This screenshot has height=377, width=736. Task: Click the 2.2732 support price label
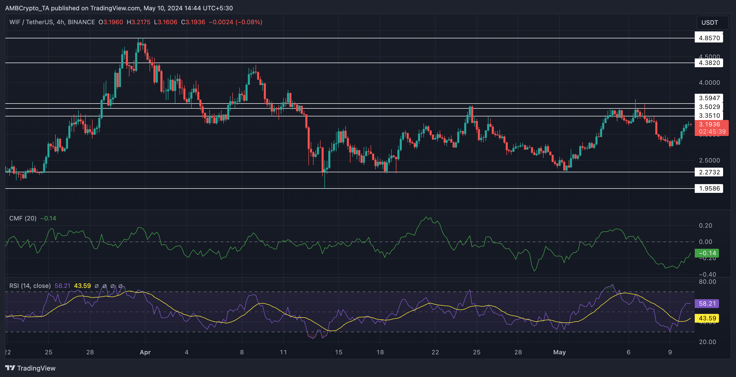coord(709,172)
